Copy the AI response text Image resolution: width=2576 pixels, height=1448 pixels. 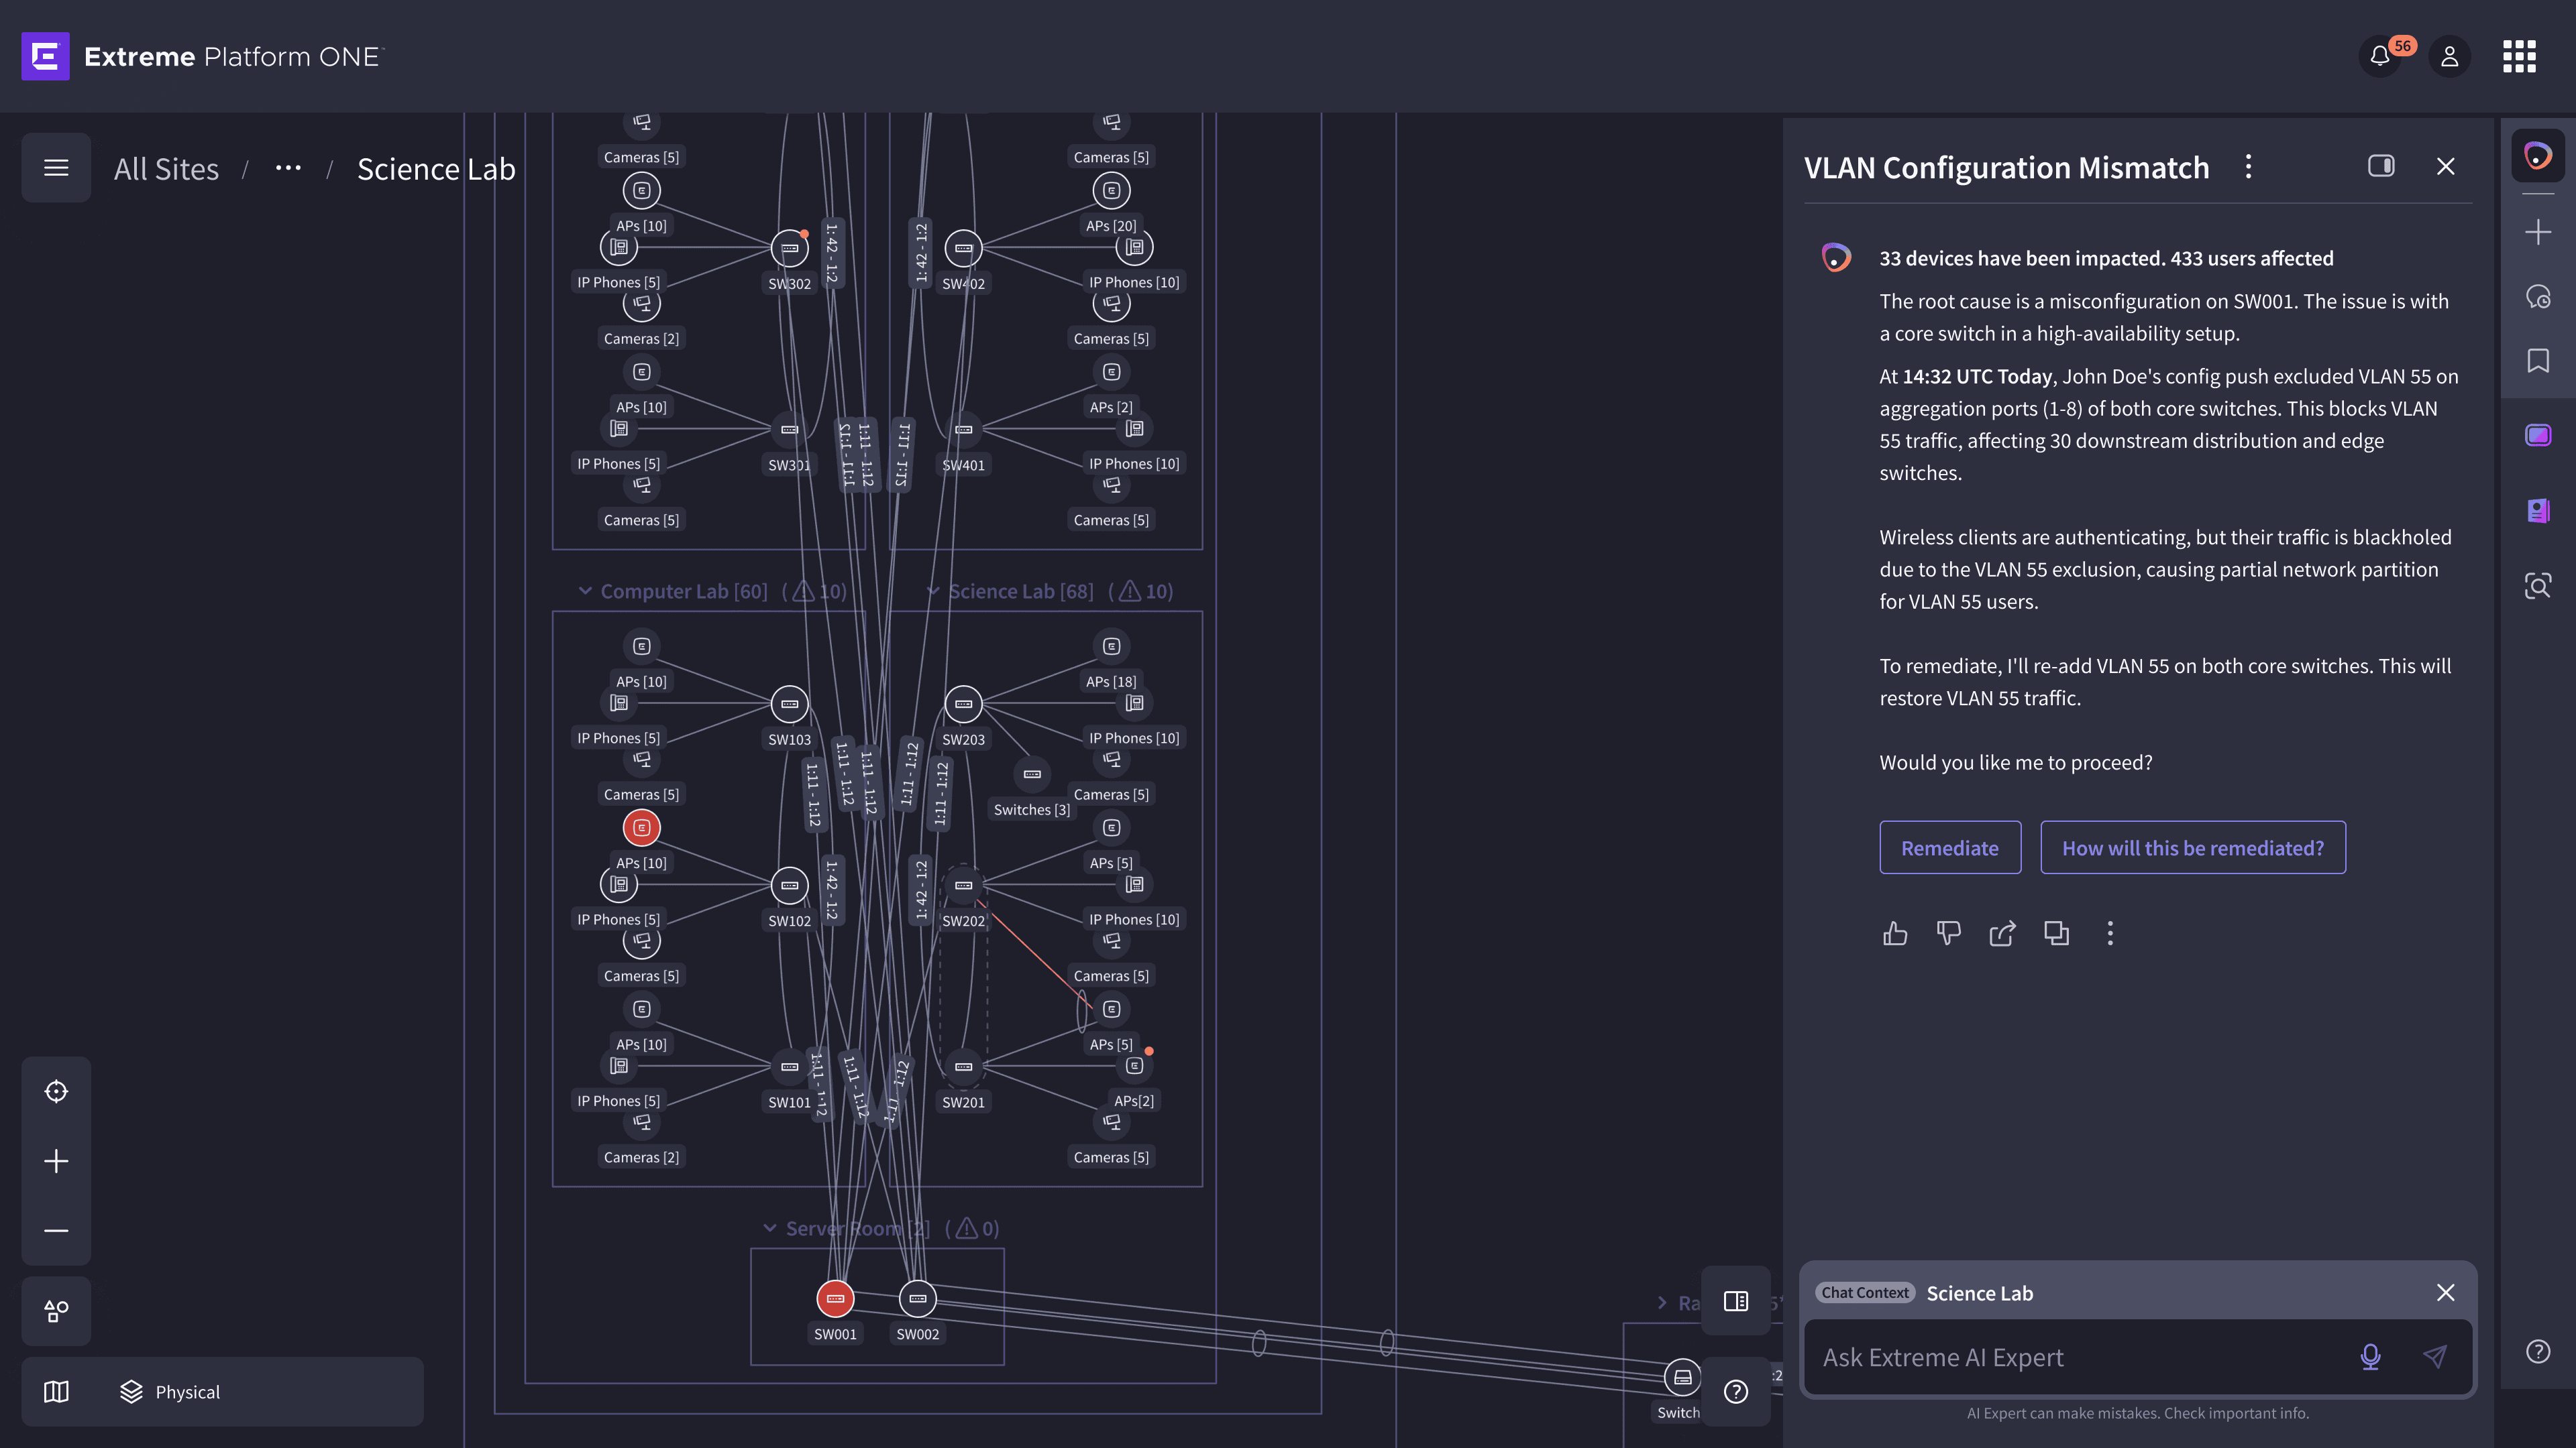[2056, 933]
